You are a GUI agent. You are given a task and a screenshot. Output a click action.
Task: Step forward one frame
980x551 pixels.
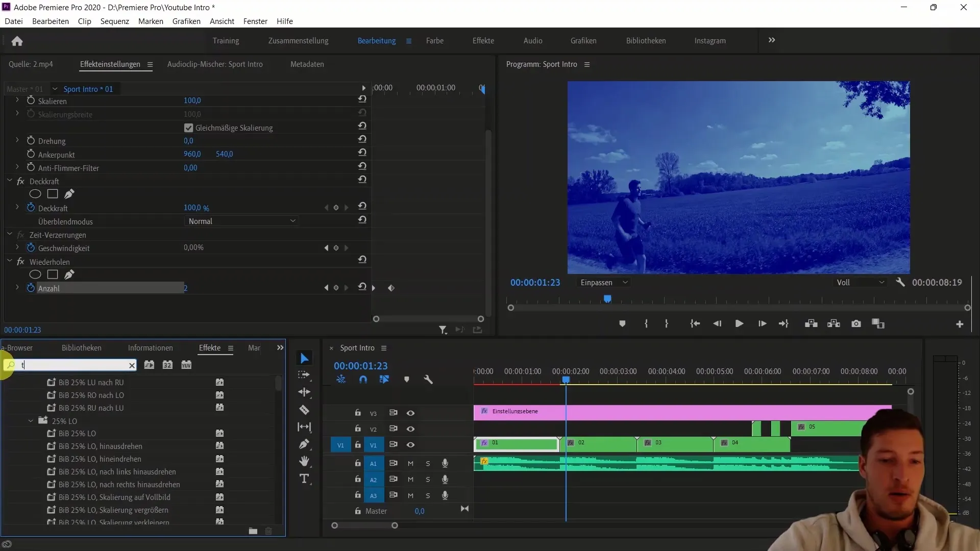762,323
